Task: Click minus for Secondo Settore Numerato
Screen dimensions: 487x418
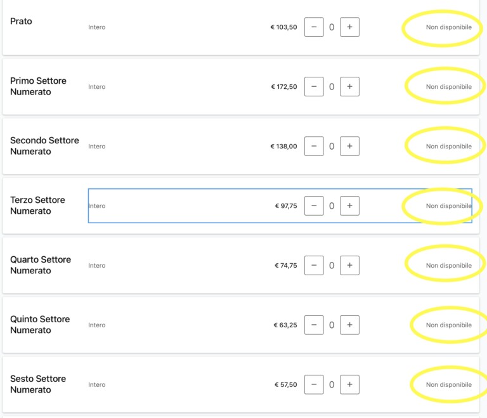Action: point(314,146)
